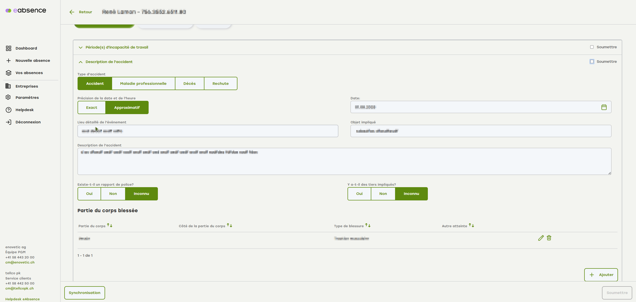Click the pencil edit icon in body part row
The height and width of the screenshot is (302, 636).
click(x=541, y=238)
